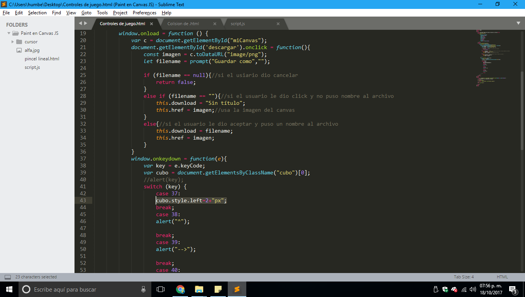The height and width of the screenshot is (297, 525).
Task: Click the alert("^") line
Action: [173, 221]
